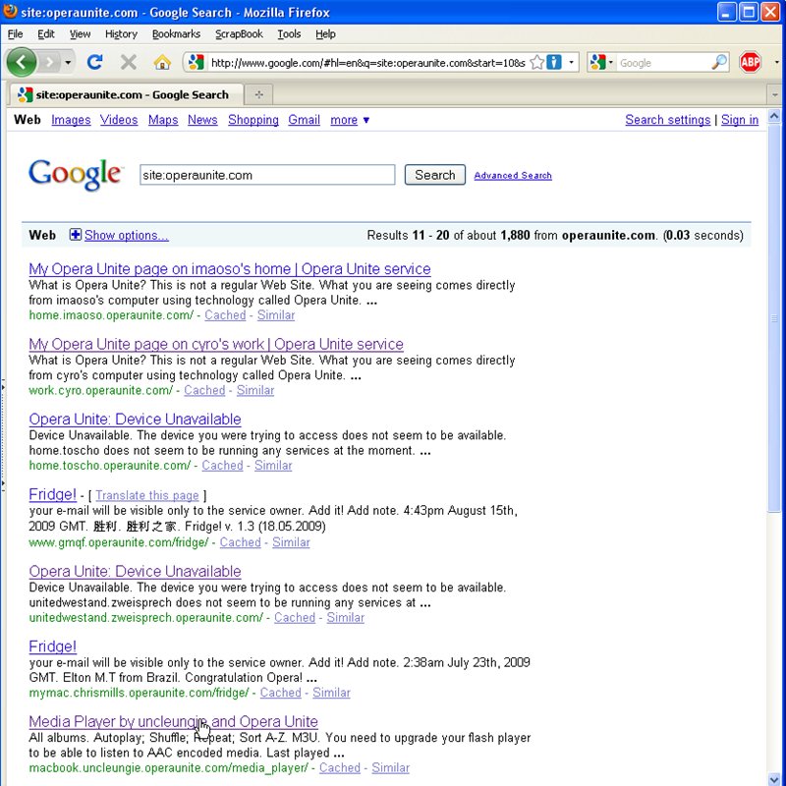The image size is (786, 786).
Task: Maximize the Firefox window
Action: 749,12
